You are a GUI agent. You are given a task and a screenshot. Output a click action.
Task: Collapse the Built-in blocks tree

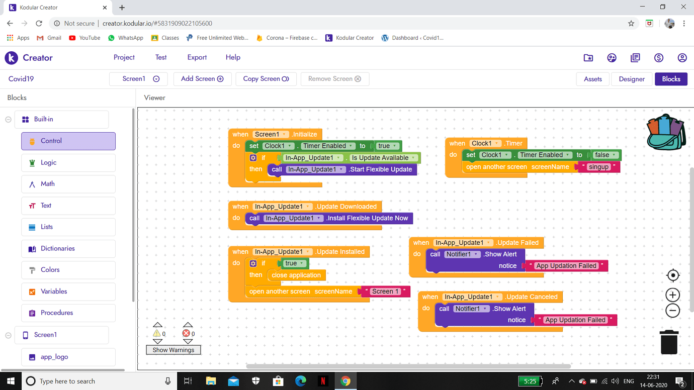click(x=9, y=120)
